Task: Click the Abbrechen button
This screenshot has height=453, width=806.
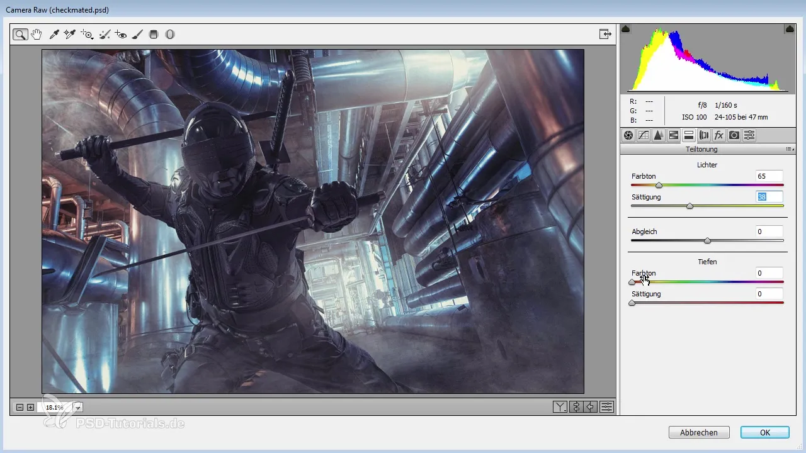Action: click(x=699, y=432)
